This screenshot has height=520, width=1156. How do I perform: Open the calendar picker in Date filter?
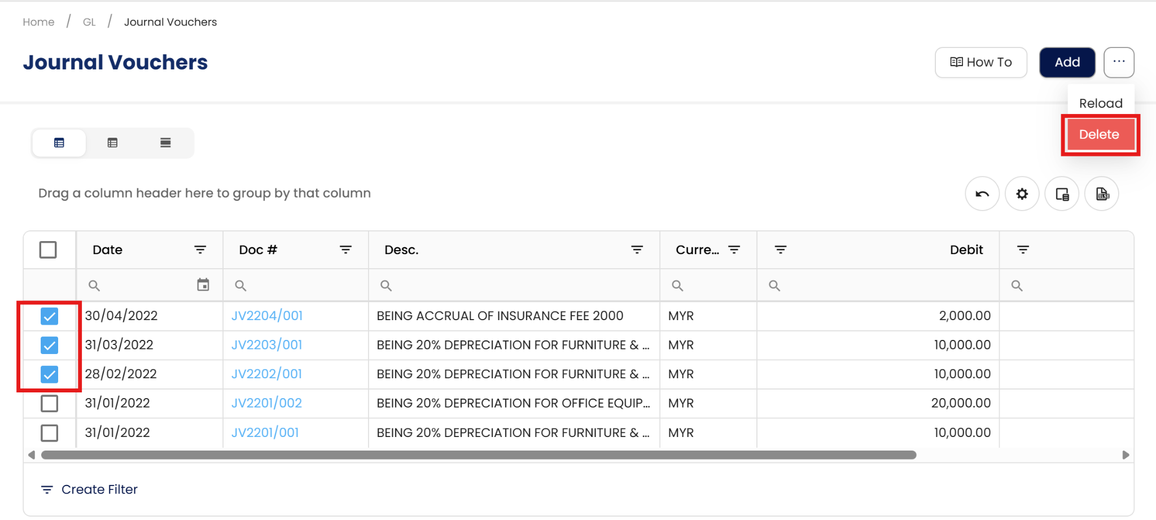coord(203,285)
